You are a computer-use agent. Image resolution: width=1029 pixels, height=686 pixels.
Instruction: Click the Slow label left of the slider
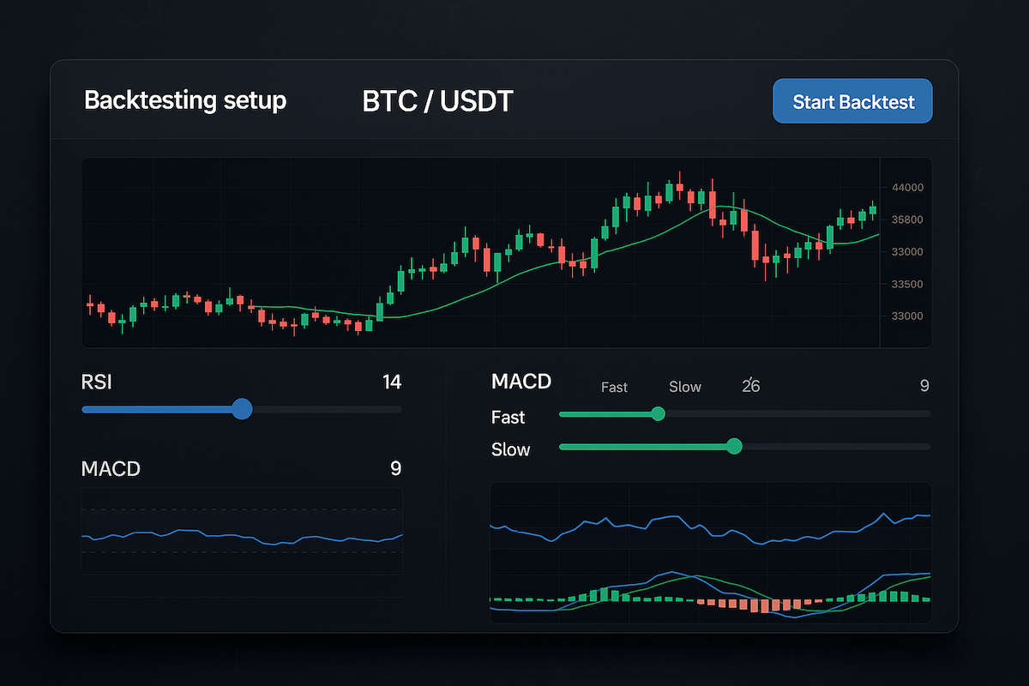point(511,449)
